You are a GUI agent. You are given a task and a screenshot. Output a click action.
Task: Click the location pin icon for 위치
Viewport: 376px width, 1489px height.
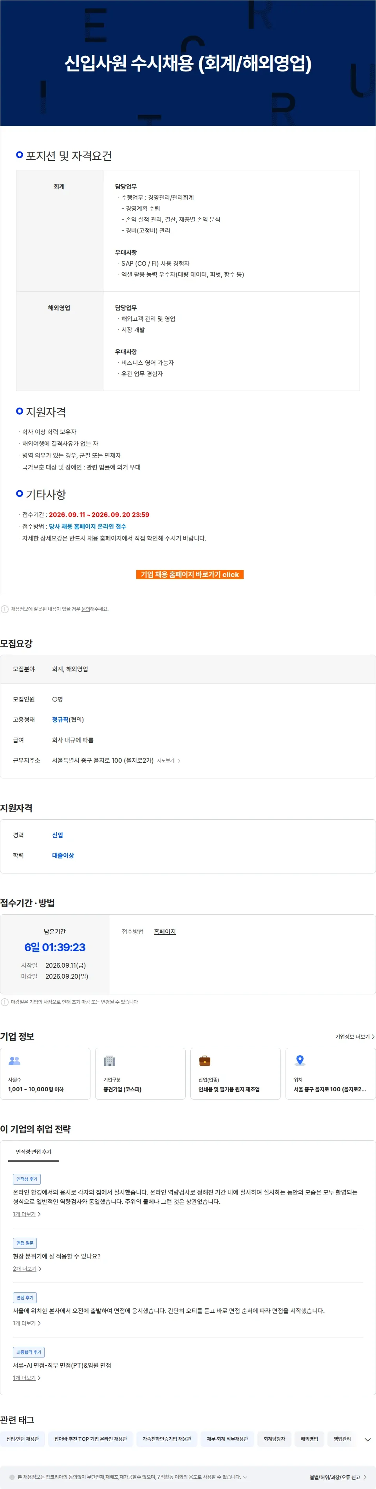[x=300, y=1060]
